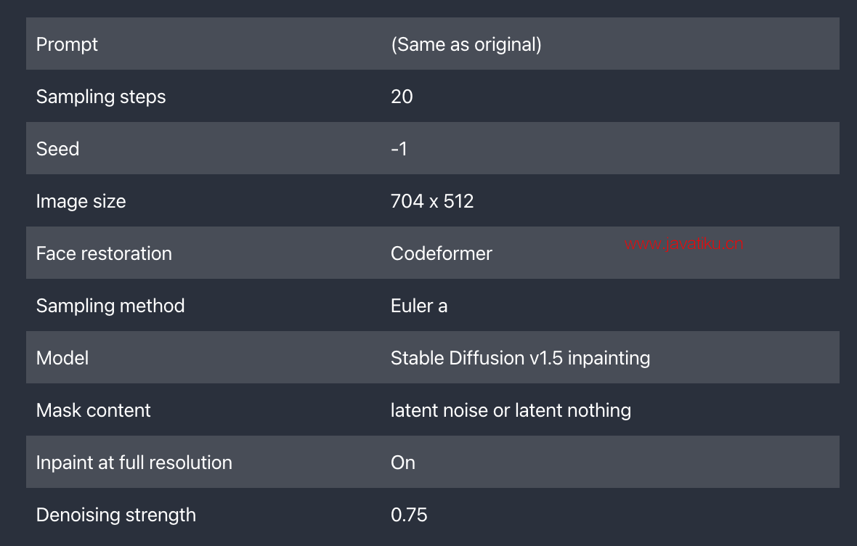The height and width of the screenshot is (546, 857).
Task: Select the denoising strength value 0.75
Action: (409, 515)
